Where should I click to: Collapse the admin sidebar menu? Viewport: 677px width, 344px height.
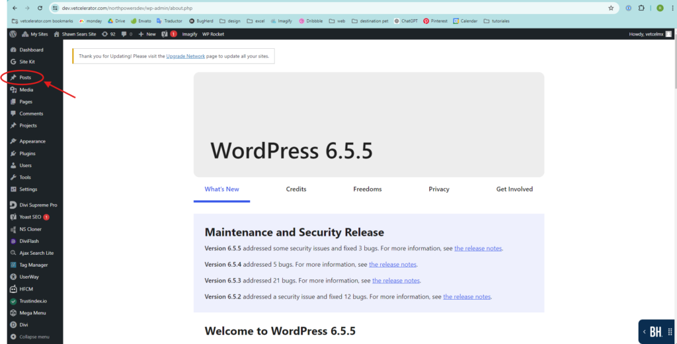coord(34,337)
